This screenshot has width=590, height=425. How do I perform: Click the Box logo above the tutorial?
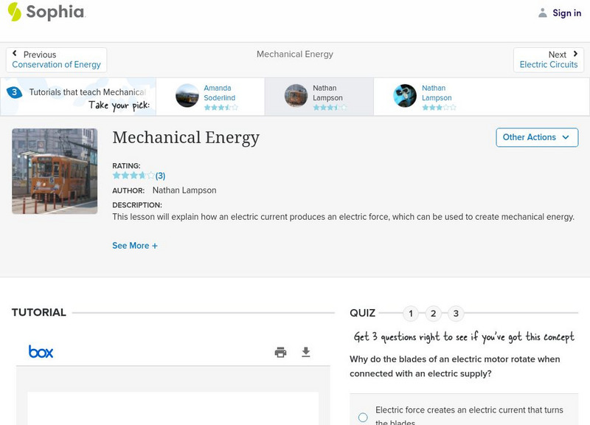41,351
